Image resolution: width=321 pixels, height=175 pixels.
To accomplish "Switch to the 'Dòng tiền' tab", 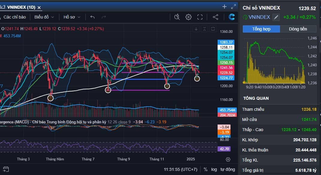I will 298,29.
